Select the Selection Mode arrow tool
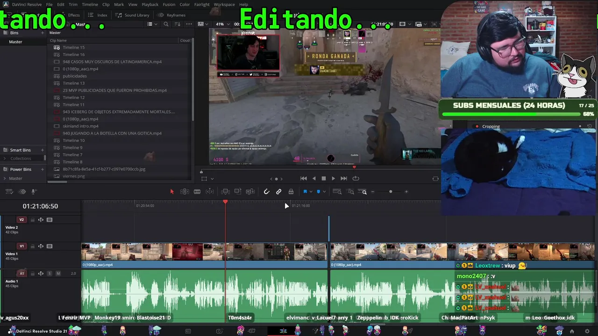The image size is (598, 336). 172,191
